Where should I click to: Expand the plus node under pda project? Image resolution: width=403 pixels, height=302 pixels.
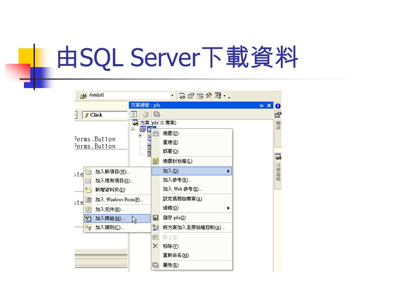pos(140,135)
